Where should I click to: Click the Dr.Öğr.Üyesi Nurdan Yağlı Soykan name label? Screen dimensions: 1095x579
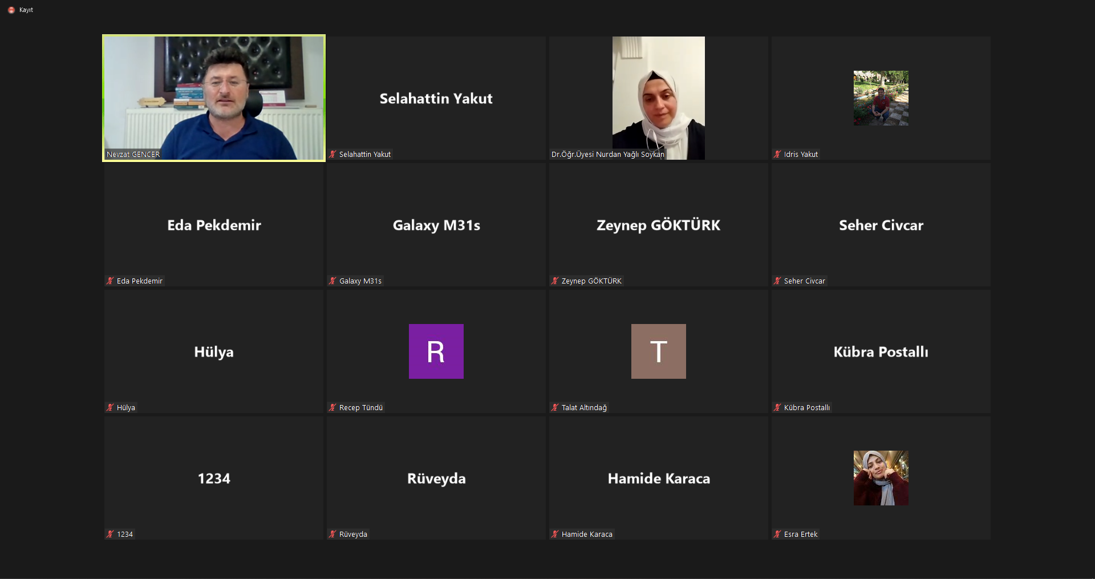pos(608,154)
